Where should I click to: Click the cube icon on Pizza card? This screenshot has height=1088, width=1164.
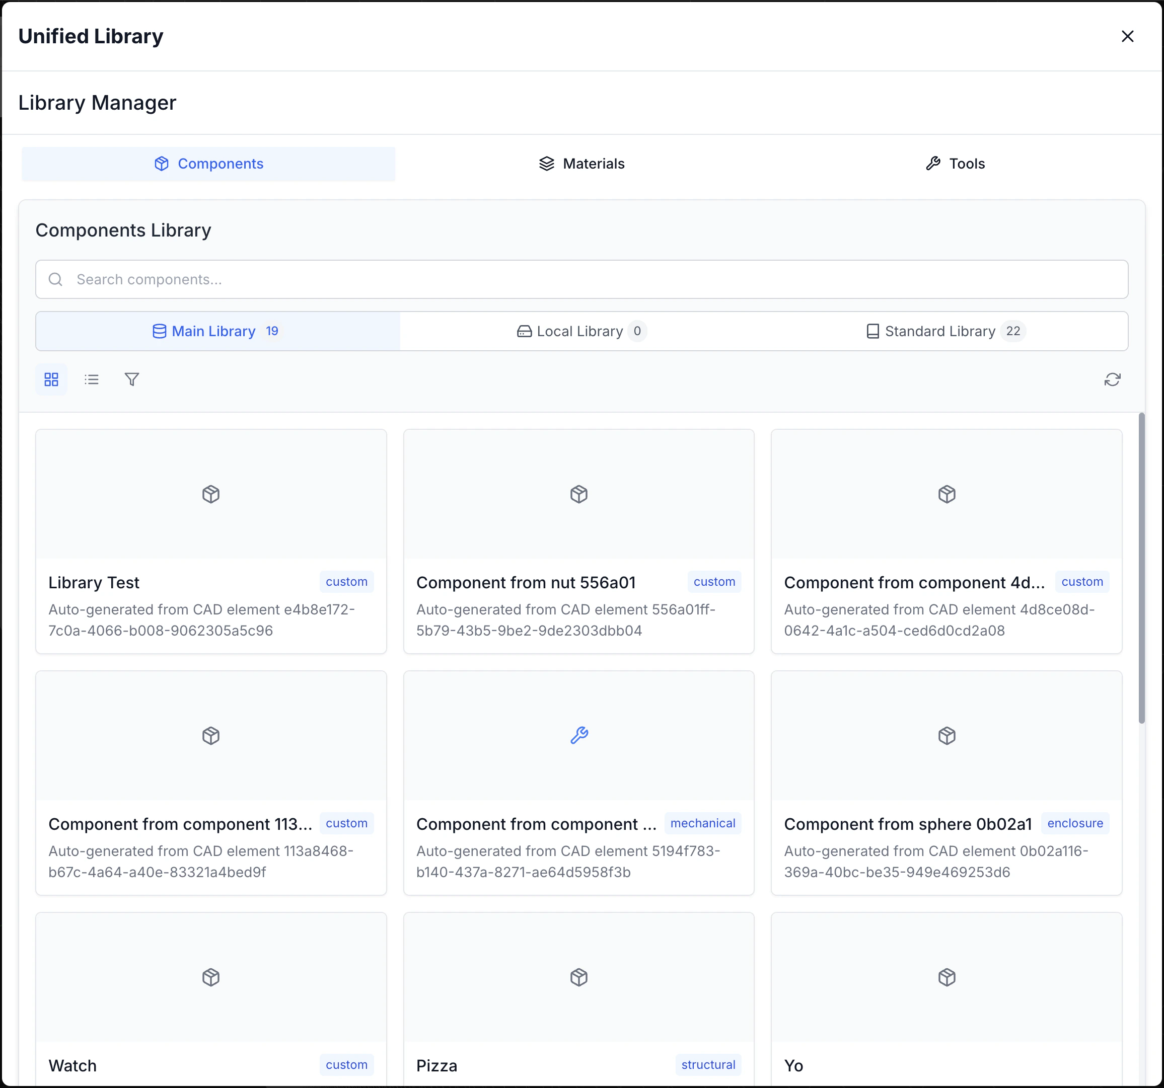pyautogui.click(x=578, y=977)
